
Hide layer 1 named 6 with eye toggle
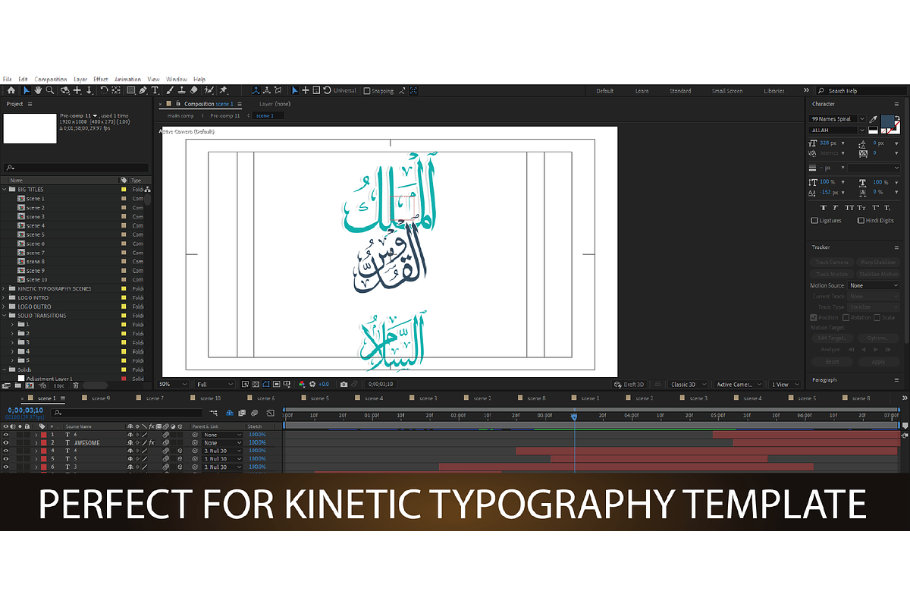click(x=6, y=435)
